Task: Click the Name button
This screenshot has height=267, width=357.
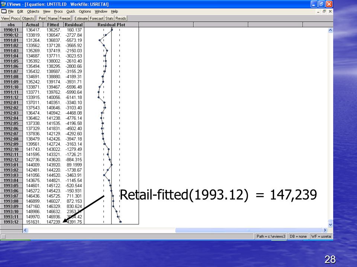Action: (x=52, y=19)
